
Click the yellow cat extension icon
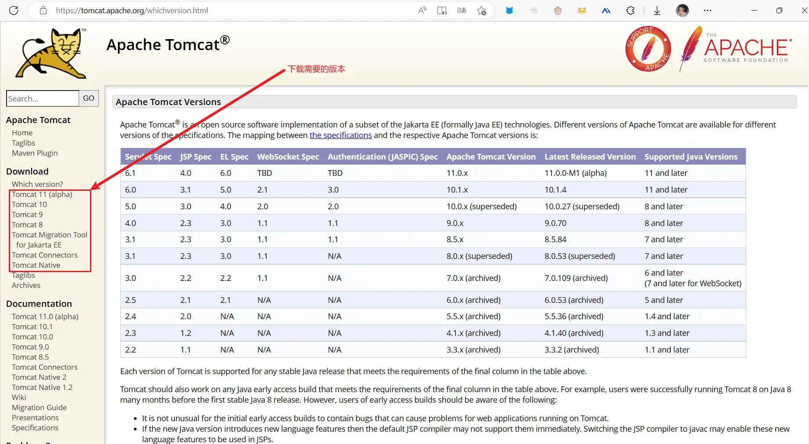[x=582, y=11]
